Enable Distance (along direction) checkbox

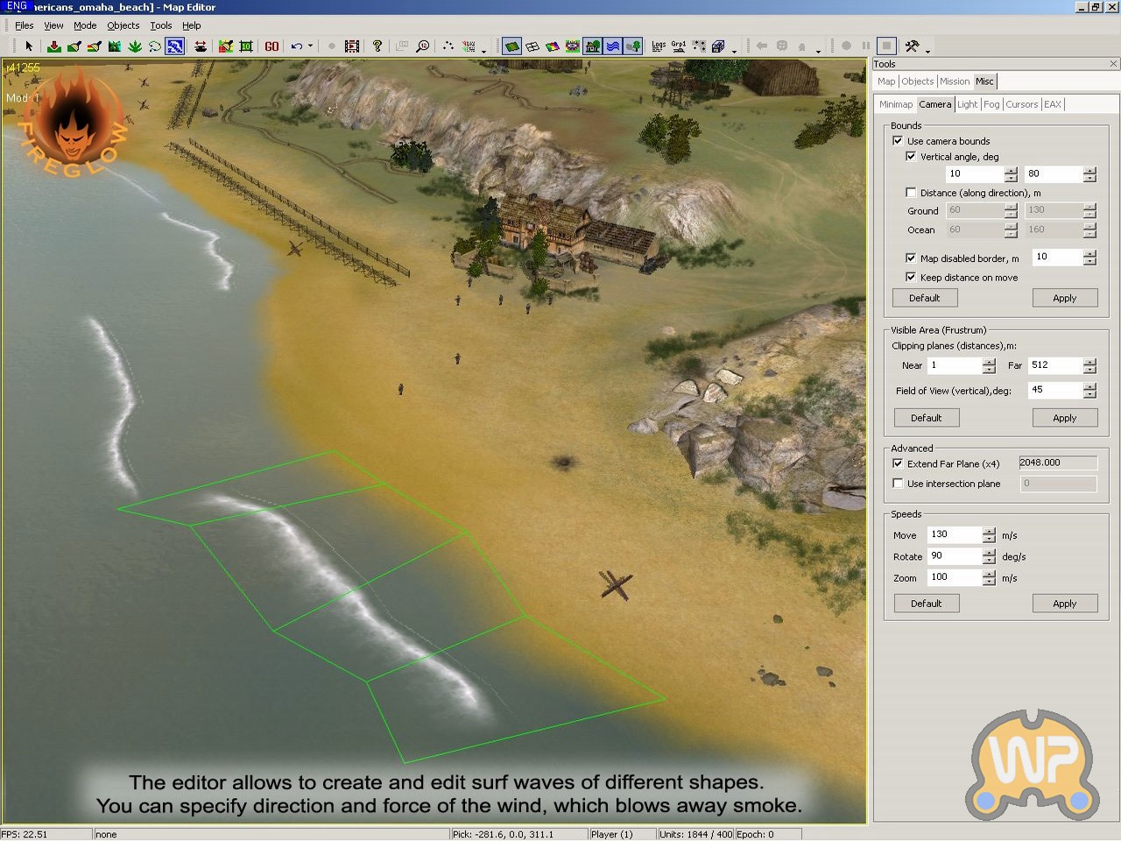click(911, 193)
